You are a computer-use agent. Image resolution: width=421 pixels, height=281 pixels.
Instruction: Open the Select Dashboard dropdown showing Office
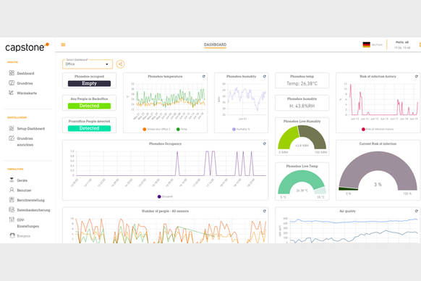point(88,64)
